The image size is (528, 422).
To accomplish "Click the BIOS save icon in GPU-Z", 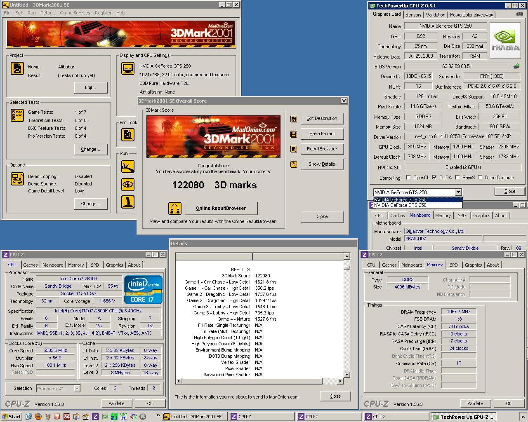I will pyautogui.click(x=516, y=66).
